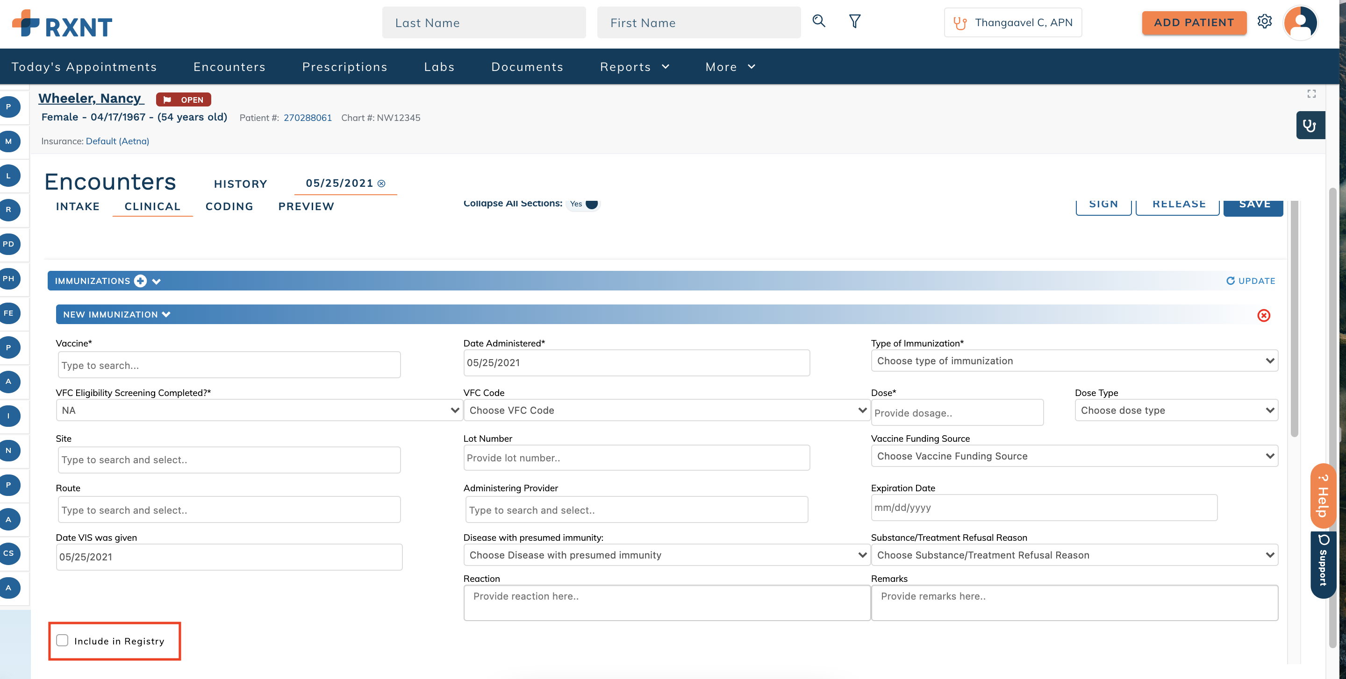Open the Default (Aetna) insurance link
Viewport: 1346px width, 679px height.
118,141
